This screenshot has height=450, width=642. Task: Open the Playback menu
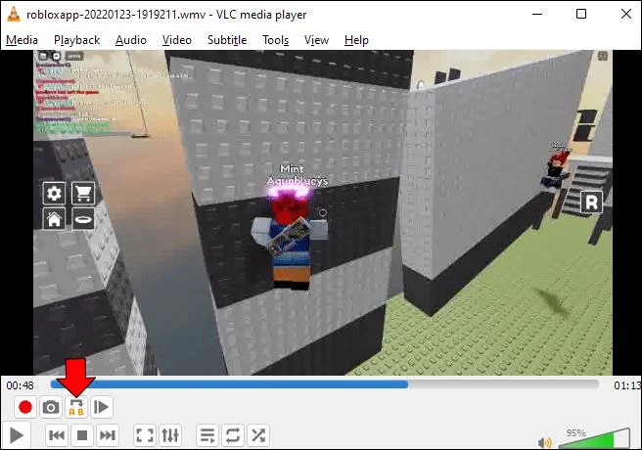click(x=76, y=40)
